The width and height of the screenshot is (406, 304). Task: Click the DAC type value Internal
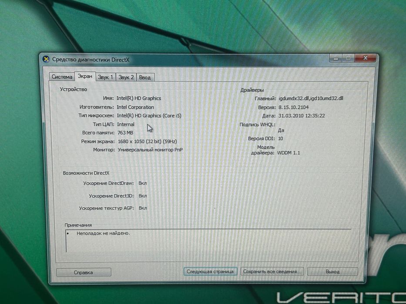(126, 124)
